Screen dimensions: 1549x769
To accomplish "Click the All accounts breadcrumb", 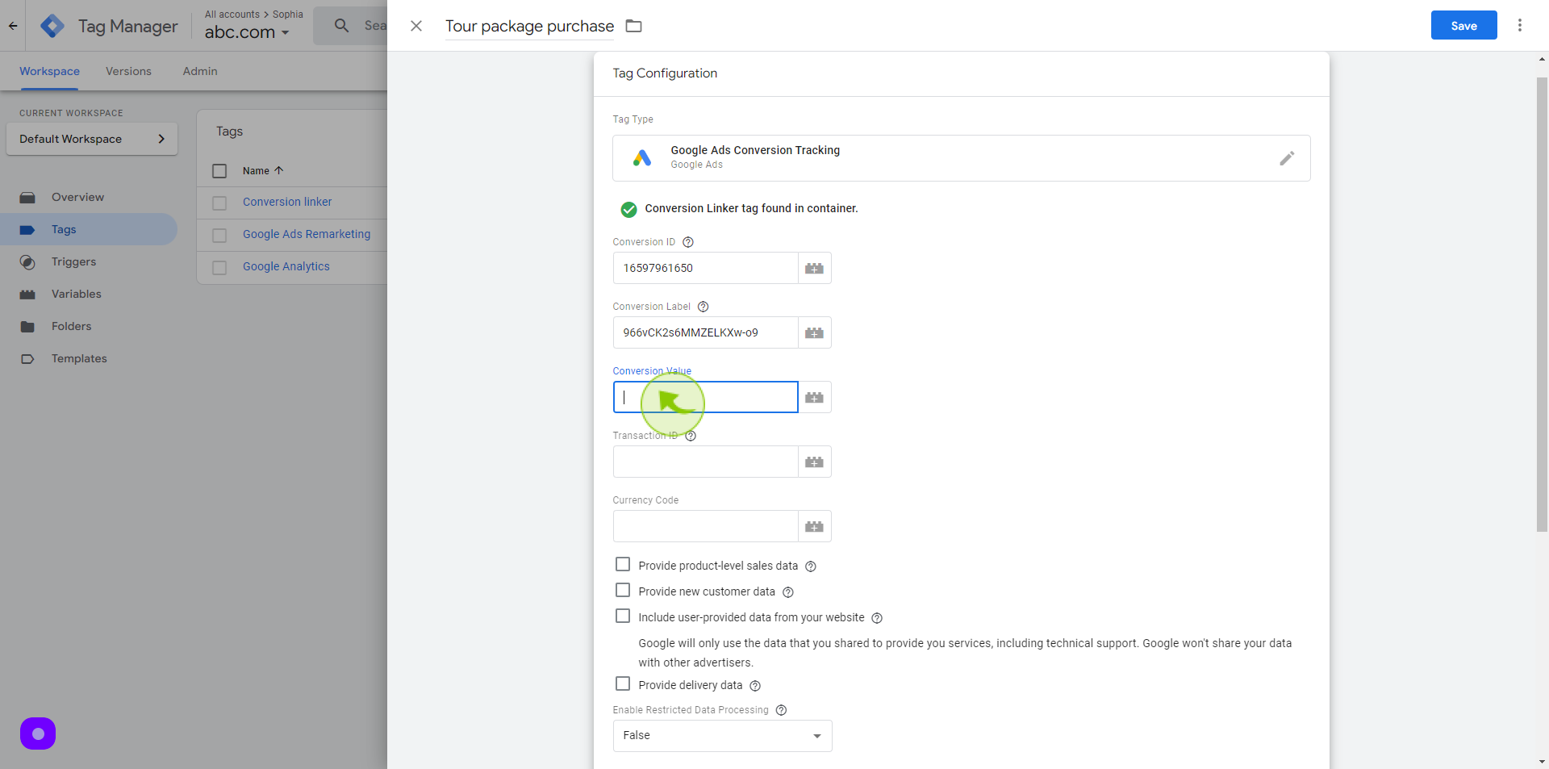I will tap(232, 15).
